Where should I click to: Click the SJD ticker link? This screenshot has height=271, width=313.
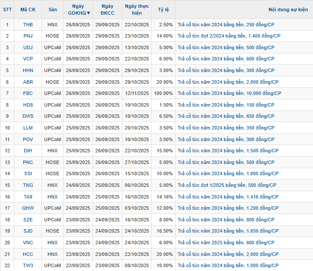click(x=28, y=231)
